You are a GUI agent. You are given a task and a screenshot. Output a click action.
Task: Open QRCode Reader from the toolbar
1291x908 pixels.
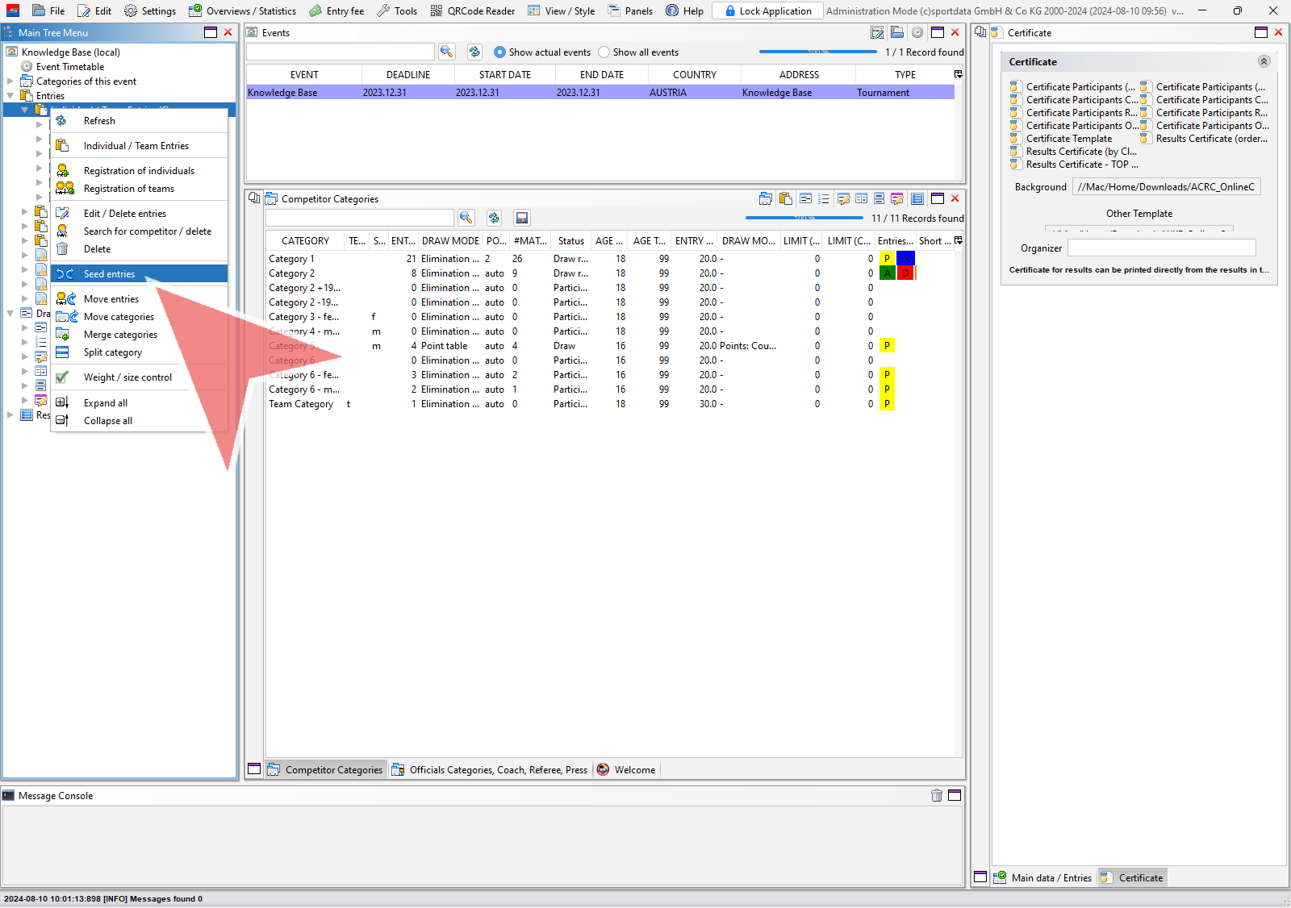tap(472, 10)
